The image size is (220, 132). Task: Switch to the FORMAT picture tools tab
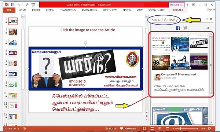(x=178, y=10)
